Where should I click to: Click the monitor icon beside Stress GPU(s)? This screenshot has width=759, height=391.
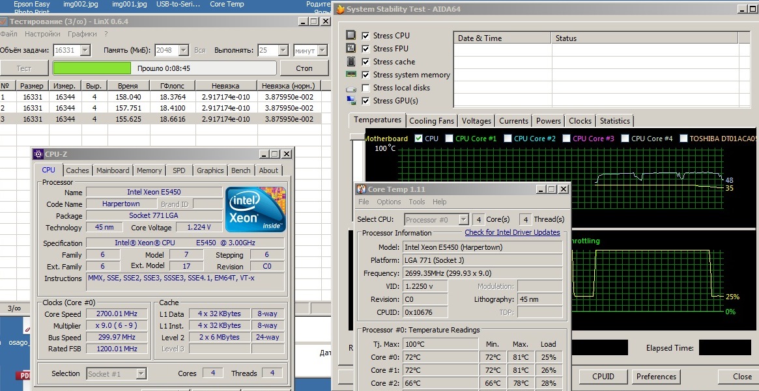pyautogui.click(x=351, y=101)
